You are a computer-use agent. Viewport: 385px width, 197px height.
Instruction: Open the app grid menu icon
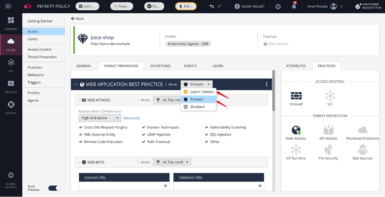point(9,7)
